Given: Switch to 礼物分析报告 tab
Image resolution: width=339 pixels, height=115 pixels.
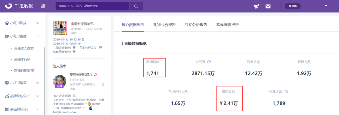Looking at the screenshot, I should point(164,24).
